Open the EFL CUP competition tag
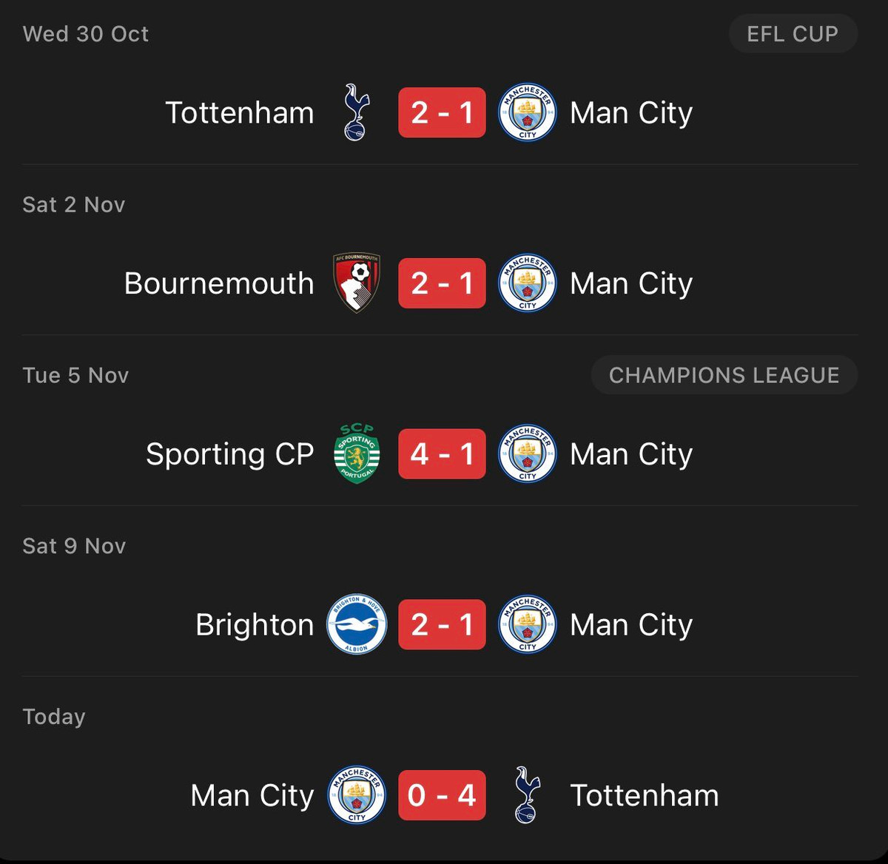This screenshot has width=888, height=864. tap(793, 34)
